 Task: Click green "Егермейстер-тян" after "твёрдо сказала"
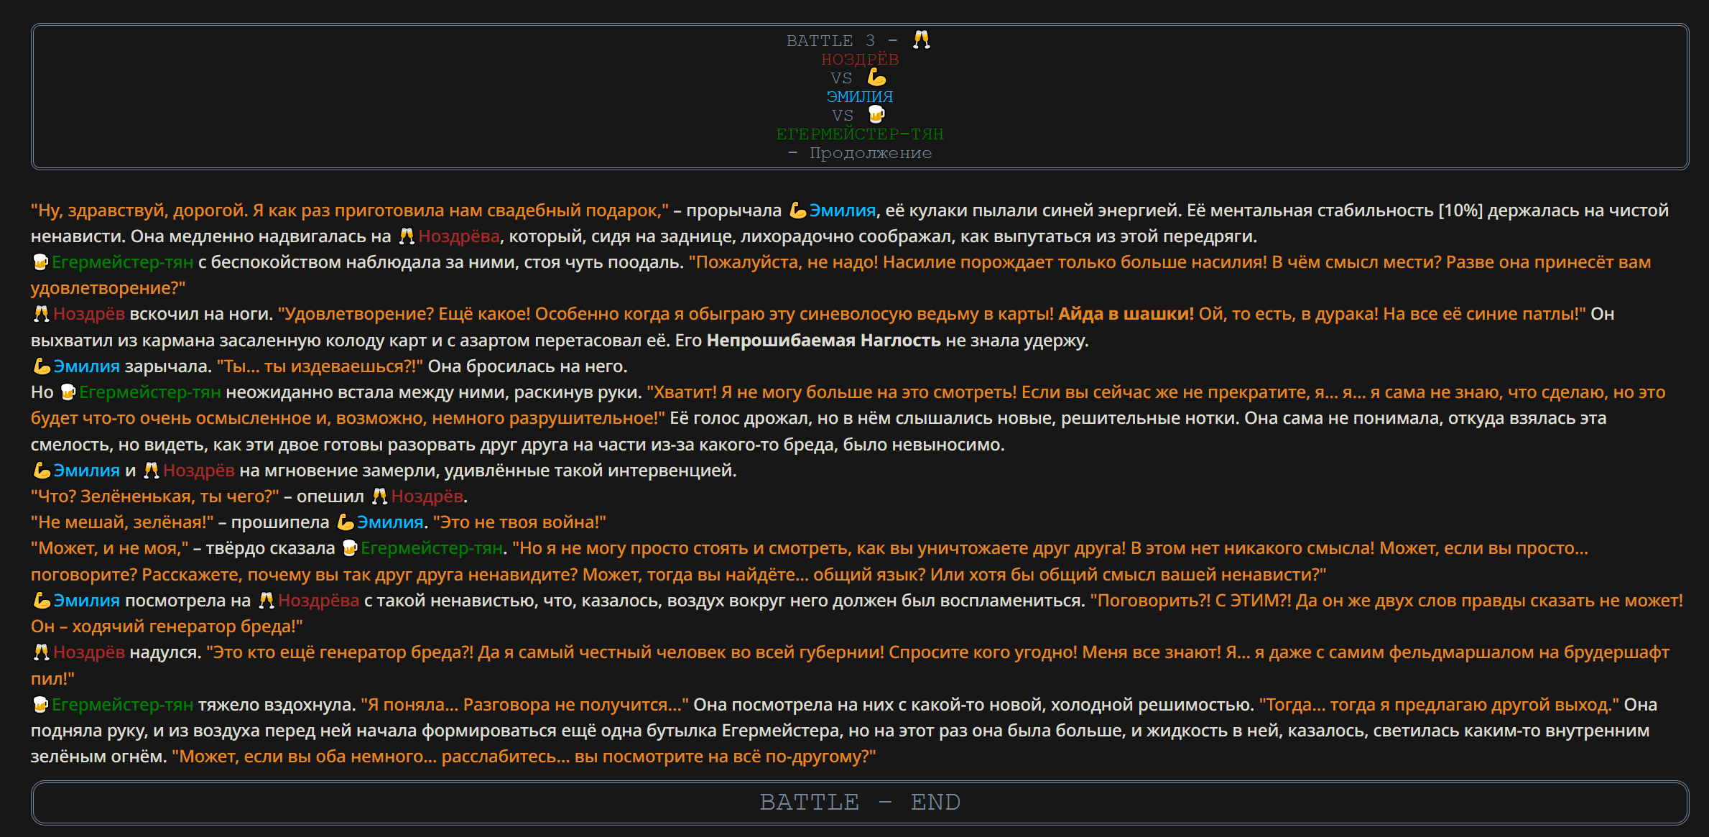pyautogui.click(x=432, y=548)
